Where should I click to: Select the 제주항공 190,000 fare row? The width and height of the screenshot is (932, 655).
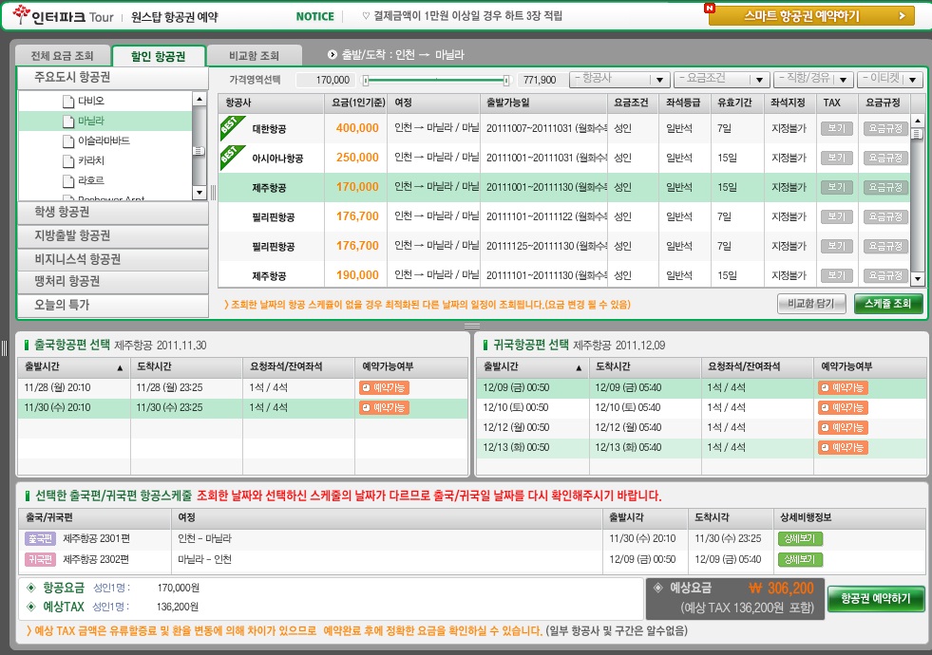coord(563,275)
